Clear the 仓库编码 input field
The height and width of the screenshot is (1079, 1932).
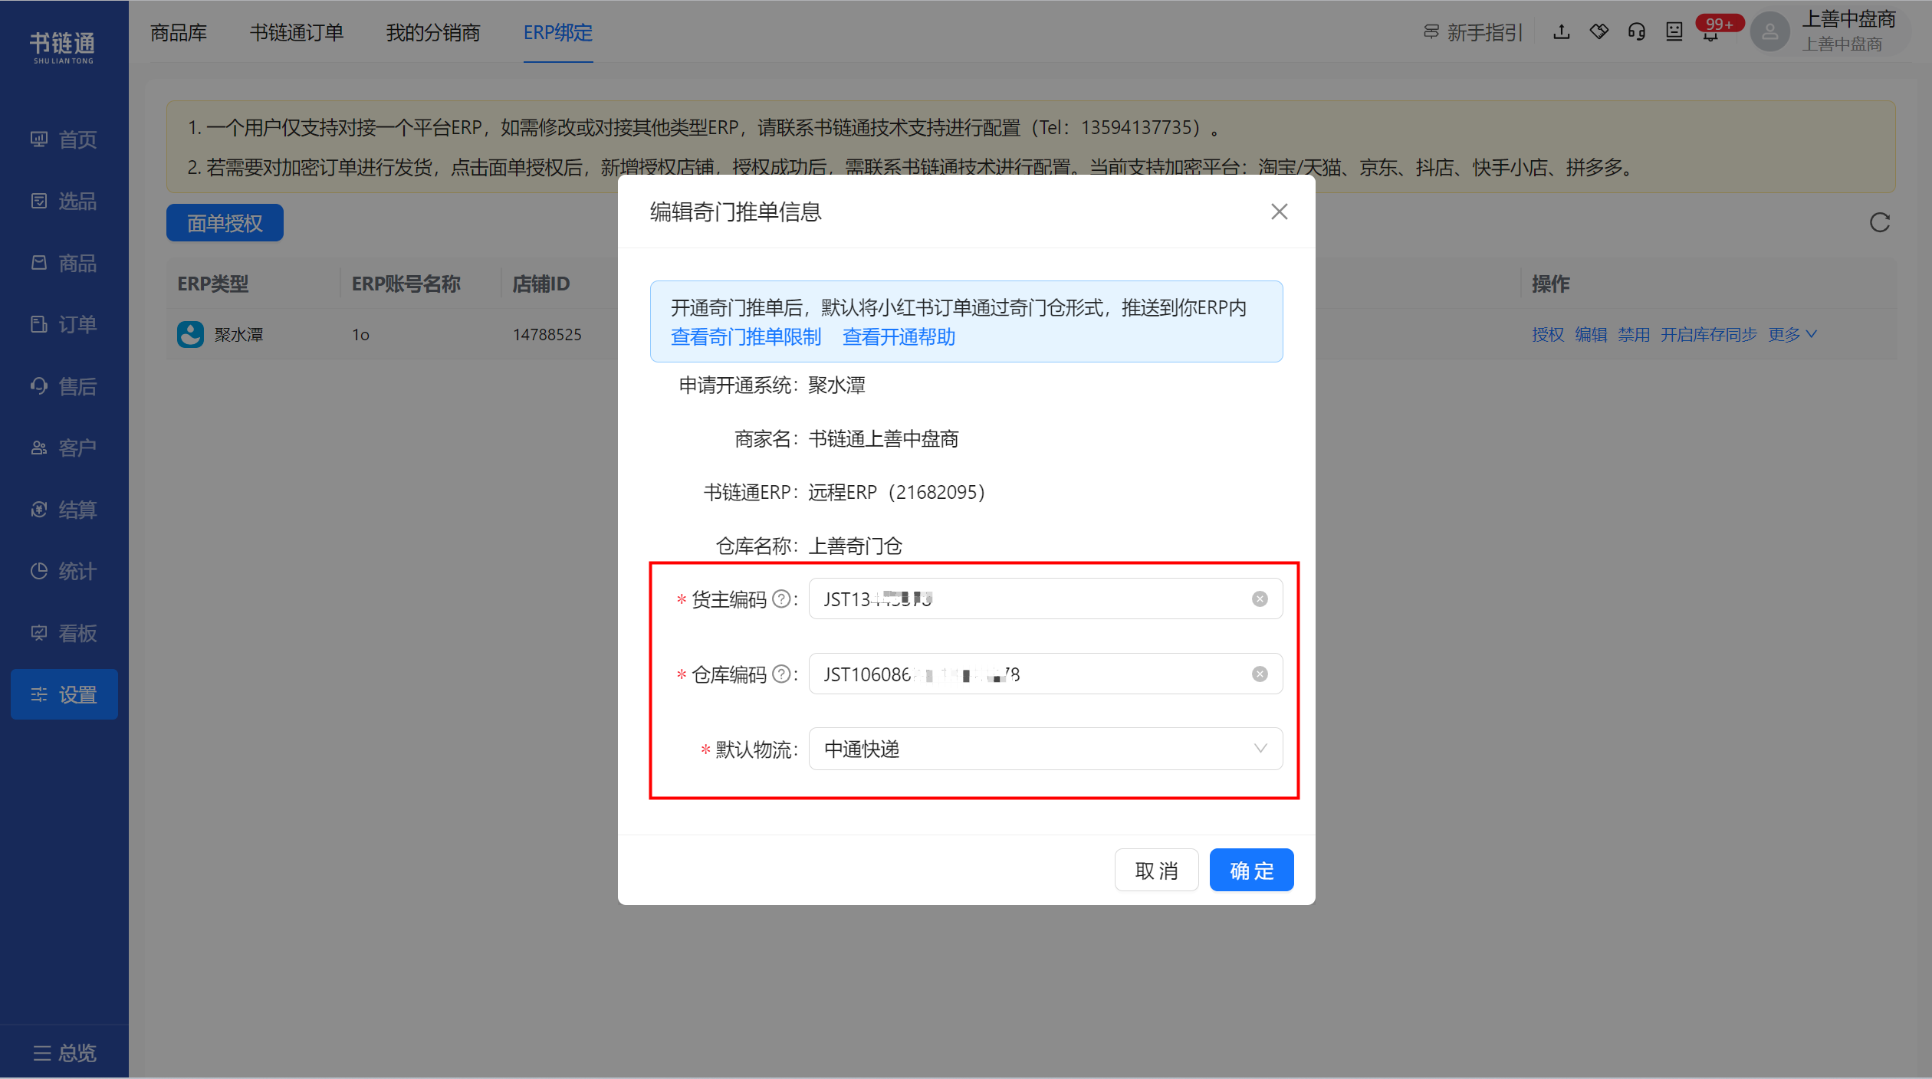1260,674
